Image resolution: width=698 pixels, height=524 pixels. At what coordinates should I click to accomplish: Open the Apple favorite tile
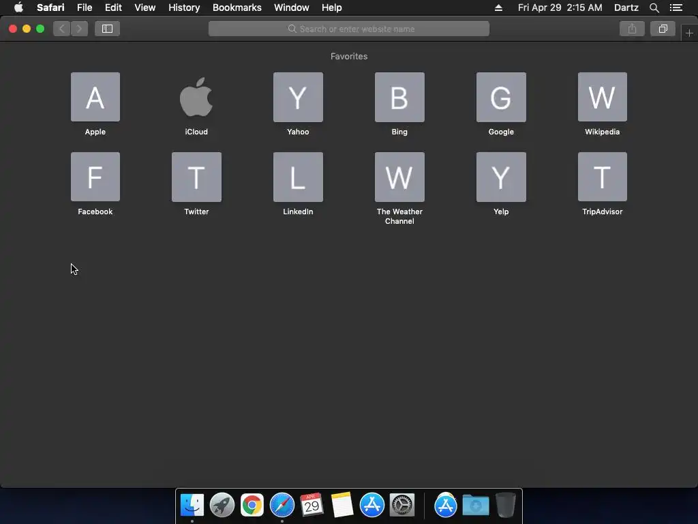[95, 97]
